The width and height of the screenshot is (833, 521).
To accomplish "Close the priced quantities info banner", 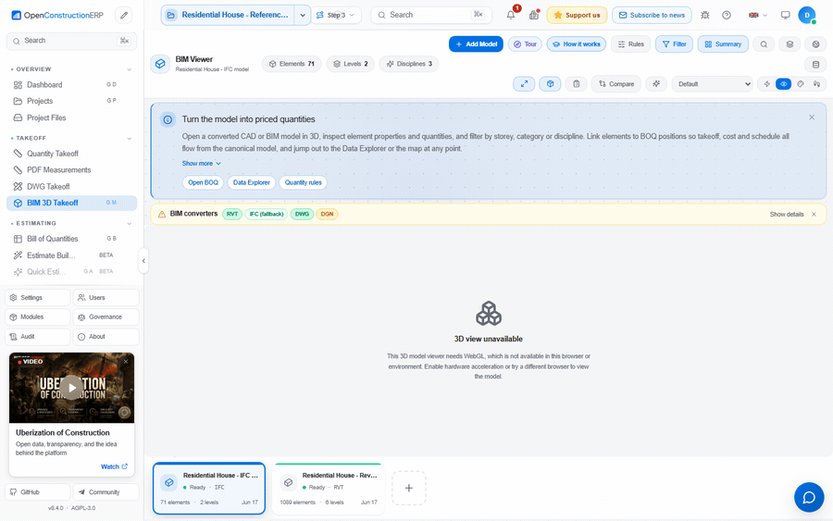I will (x=811, y=118).
